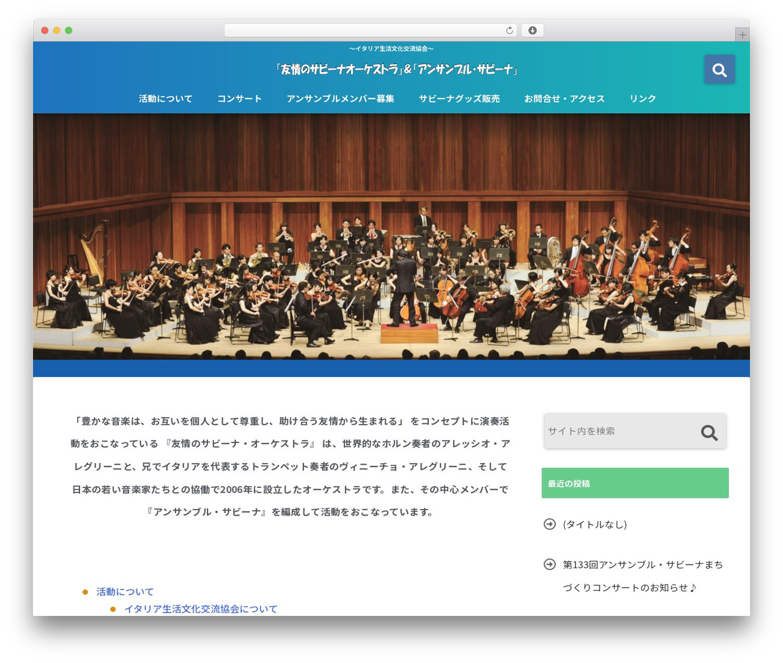Open the お問合せ・アクセス menu item
Viewport: 783px width, 663px height.
pos(564,98)
